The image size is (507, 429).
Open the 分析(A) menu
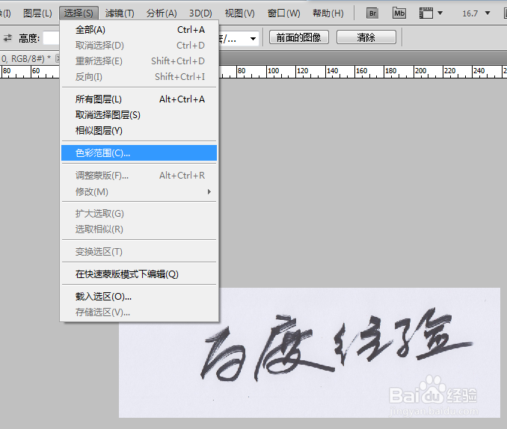[x=162, y=13]
